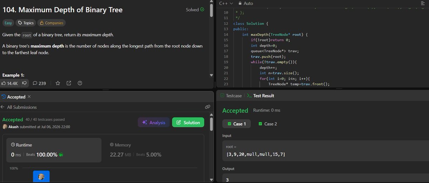
Task: Click the thumbs-down dislike icon
Action: (24, 83)
